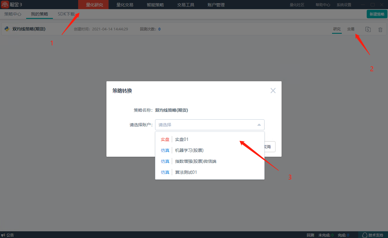Viewport: 388px width, 238px height.
Task: Go to 策略中心 sub-tab
Action: (x=13, y=14)
